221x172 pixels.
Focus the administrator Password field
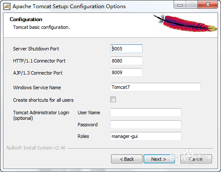coord(146,125)
